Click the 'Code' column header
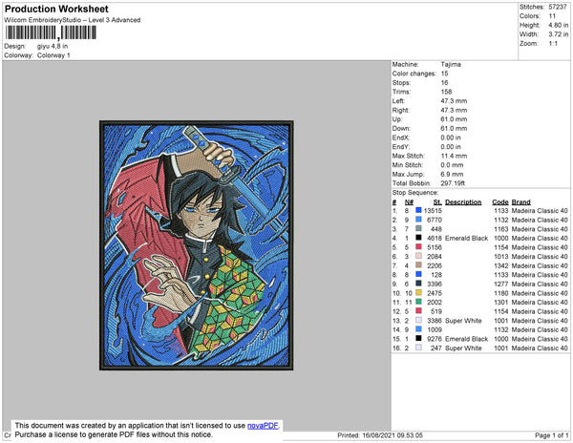This screenshot has height=443, width=573. [x=500, y=202]
